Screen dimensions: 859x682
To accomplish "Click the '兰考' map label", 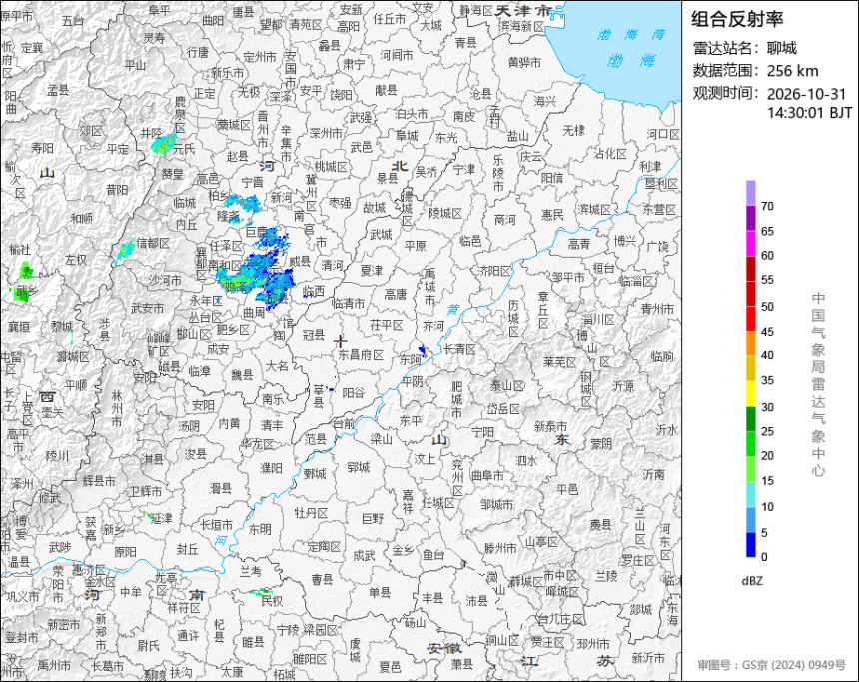I will 251,571.
